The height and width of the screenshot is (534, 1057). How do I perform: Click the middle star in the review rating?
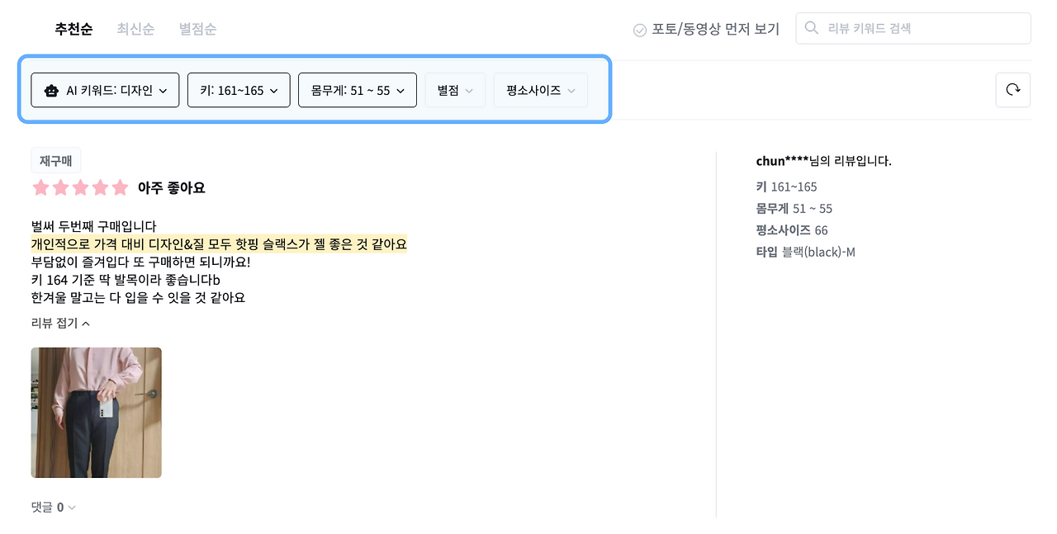coord(80,187)
